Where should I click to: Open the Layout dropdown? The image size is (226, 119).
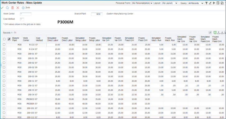click(169, 3)
